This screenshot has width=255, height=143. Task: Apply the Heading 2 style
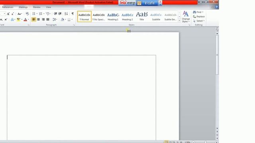pyautogui.click(x=127, y=16)
